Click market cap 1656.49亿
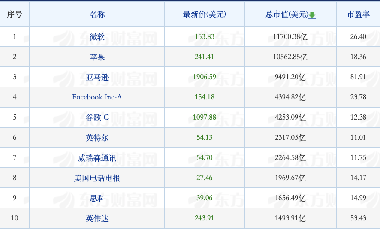The height and width of the screenshot is (229, 380). 290,198
